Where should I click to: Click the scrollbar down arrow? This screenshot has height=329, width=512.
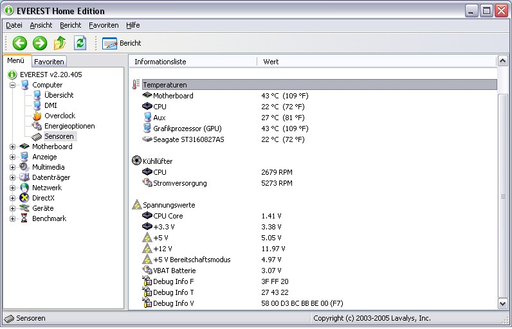coord(502,304)
